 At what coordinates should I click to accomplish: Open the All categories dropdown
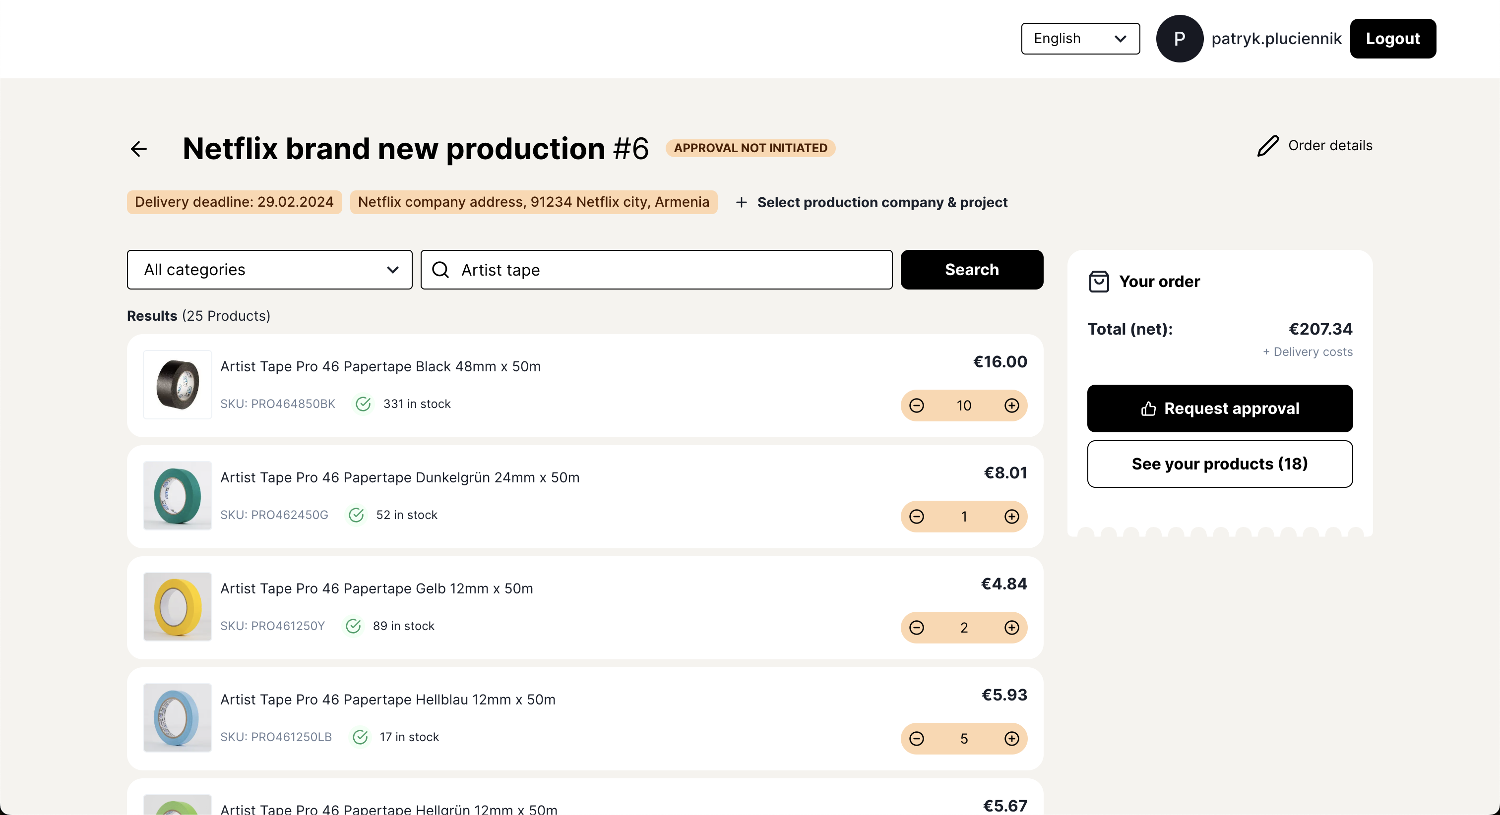click(x=270, y=270)
